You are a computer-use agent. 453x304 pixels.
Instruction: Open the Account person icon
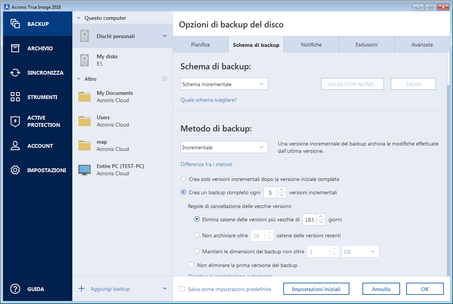coord(15,146)
